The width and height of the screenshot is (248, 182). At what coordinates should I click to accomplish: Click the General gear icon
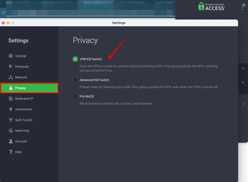pyautogui.click(x=11, y=56)
